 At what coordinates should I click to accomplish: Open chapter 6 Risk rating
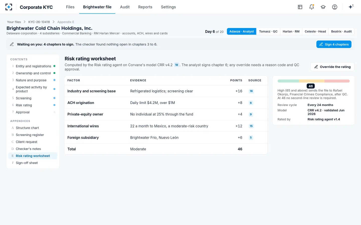coord(33,105)
